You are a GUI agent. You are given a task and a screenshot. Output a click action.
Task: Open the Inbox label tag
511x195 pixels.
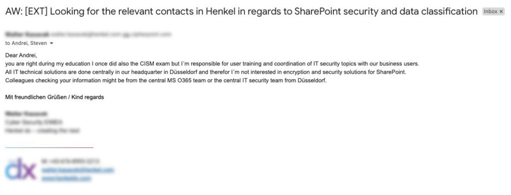491,11
